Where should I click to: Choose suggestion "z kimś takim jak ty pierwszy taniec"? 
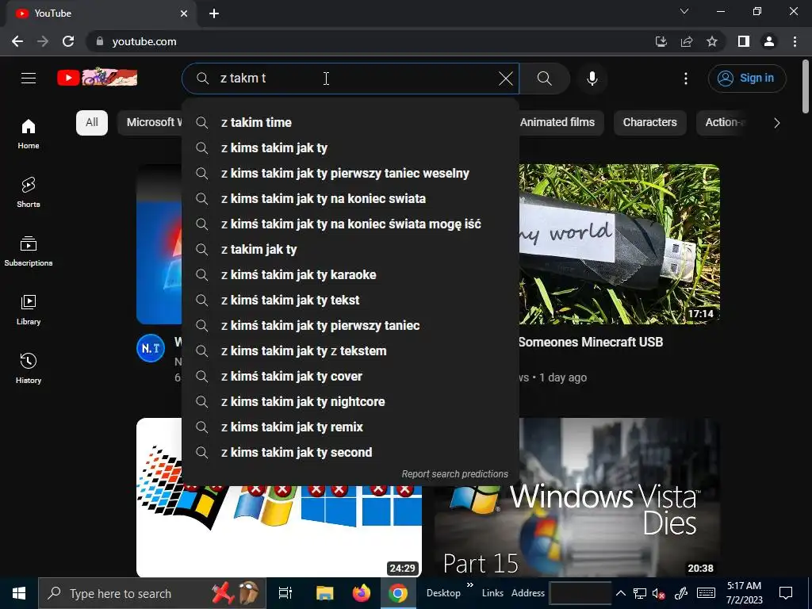click(x=350, y=326)
